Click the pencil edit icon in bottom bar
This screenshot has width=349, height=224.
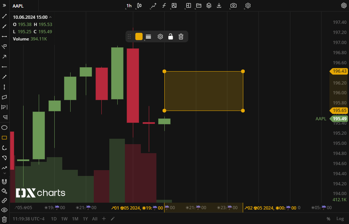pos(113,219)
